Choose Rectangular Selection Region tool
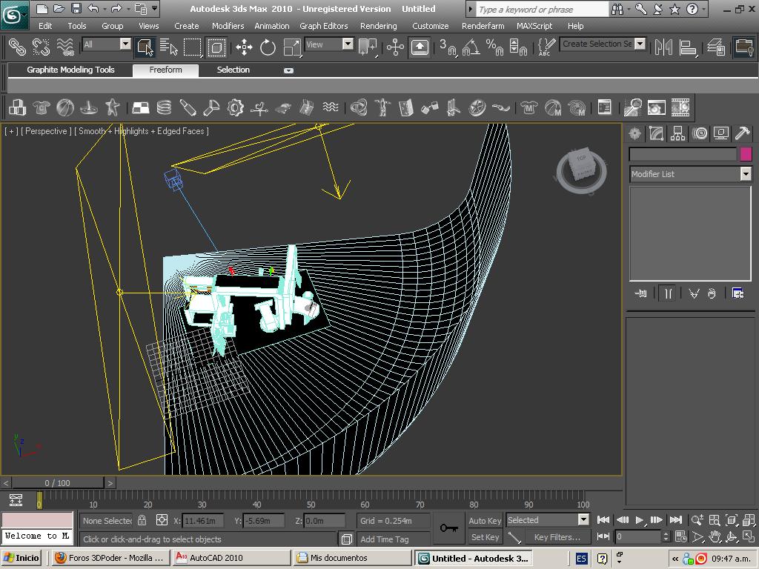The width and height of the screenshot is (759, 569). 192,47
